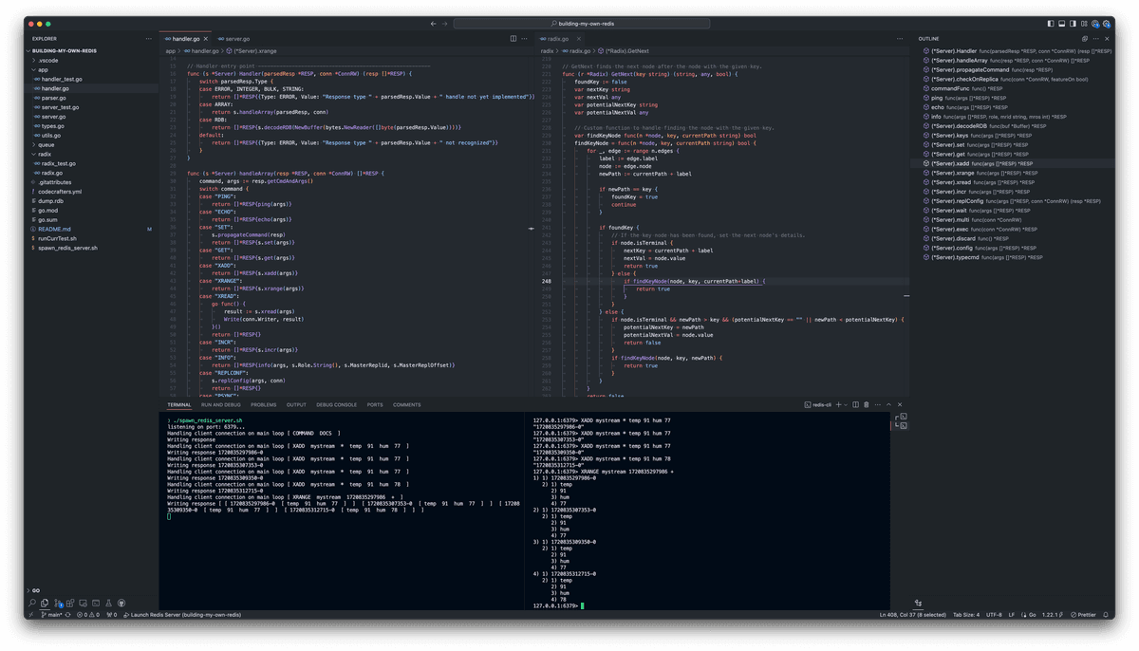Image resolution: width=1139 pixels, height=651 pixels.
Task: Open new terminal profile dropdown arrow
Action: click(x=846, y=405)
